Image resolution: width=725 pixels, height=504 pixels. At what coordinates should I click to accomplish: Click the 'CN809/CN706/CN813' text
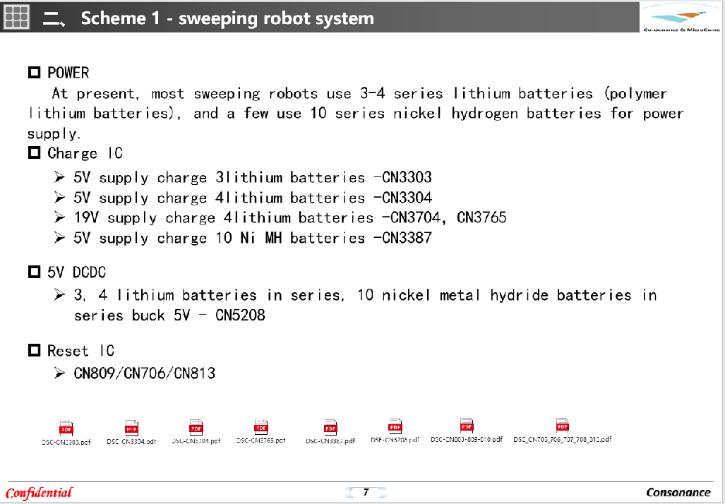coord(145,373)
